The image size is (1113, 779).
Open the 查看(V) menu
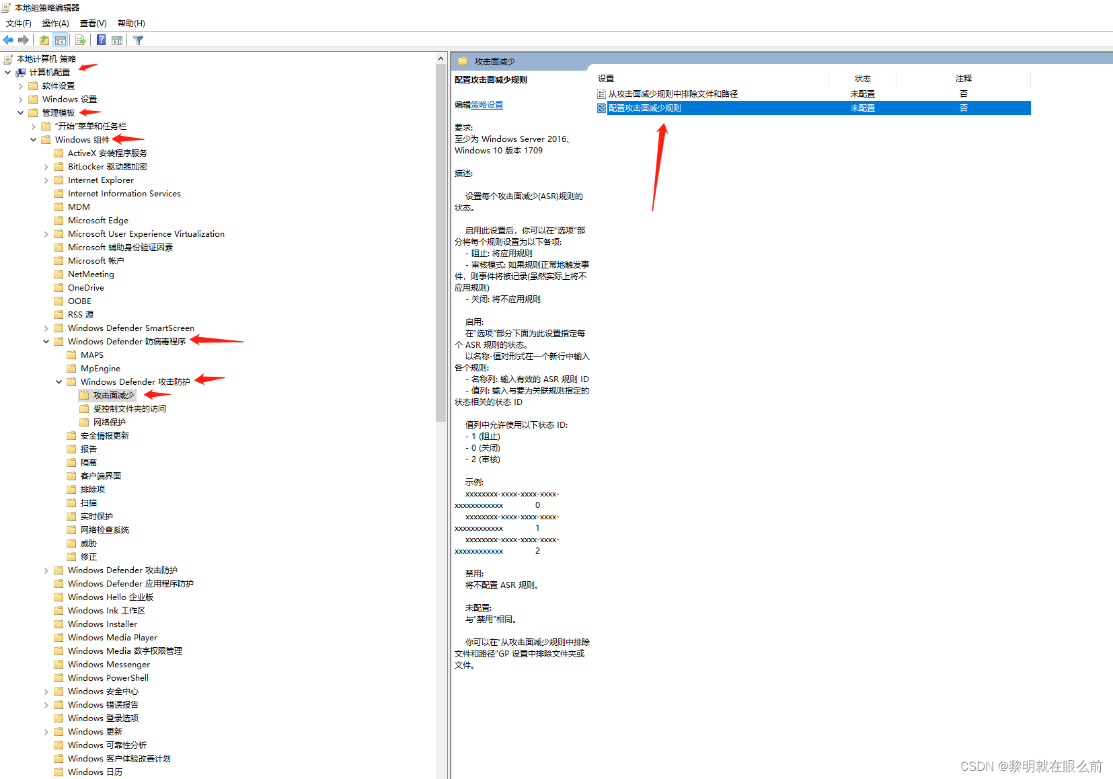(x=93, y=24)
